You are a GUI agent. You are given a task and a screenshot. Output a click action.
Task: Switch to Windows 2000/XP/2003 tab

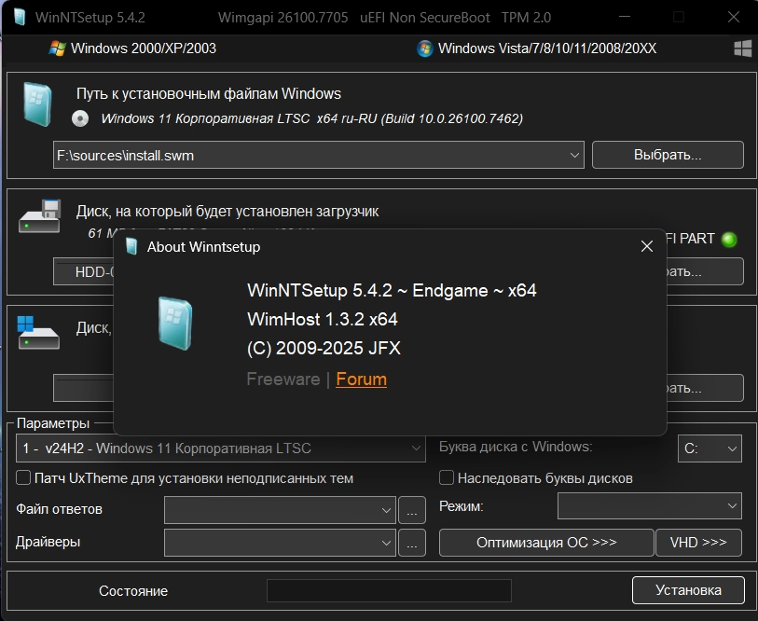click(x=133, y=48)
